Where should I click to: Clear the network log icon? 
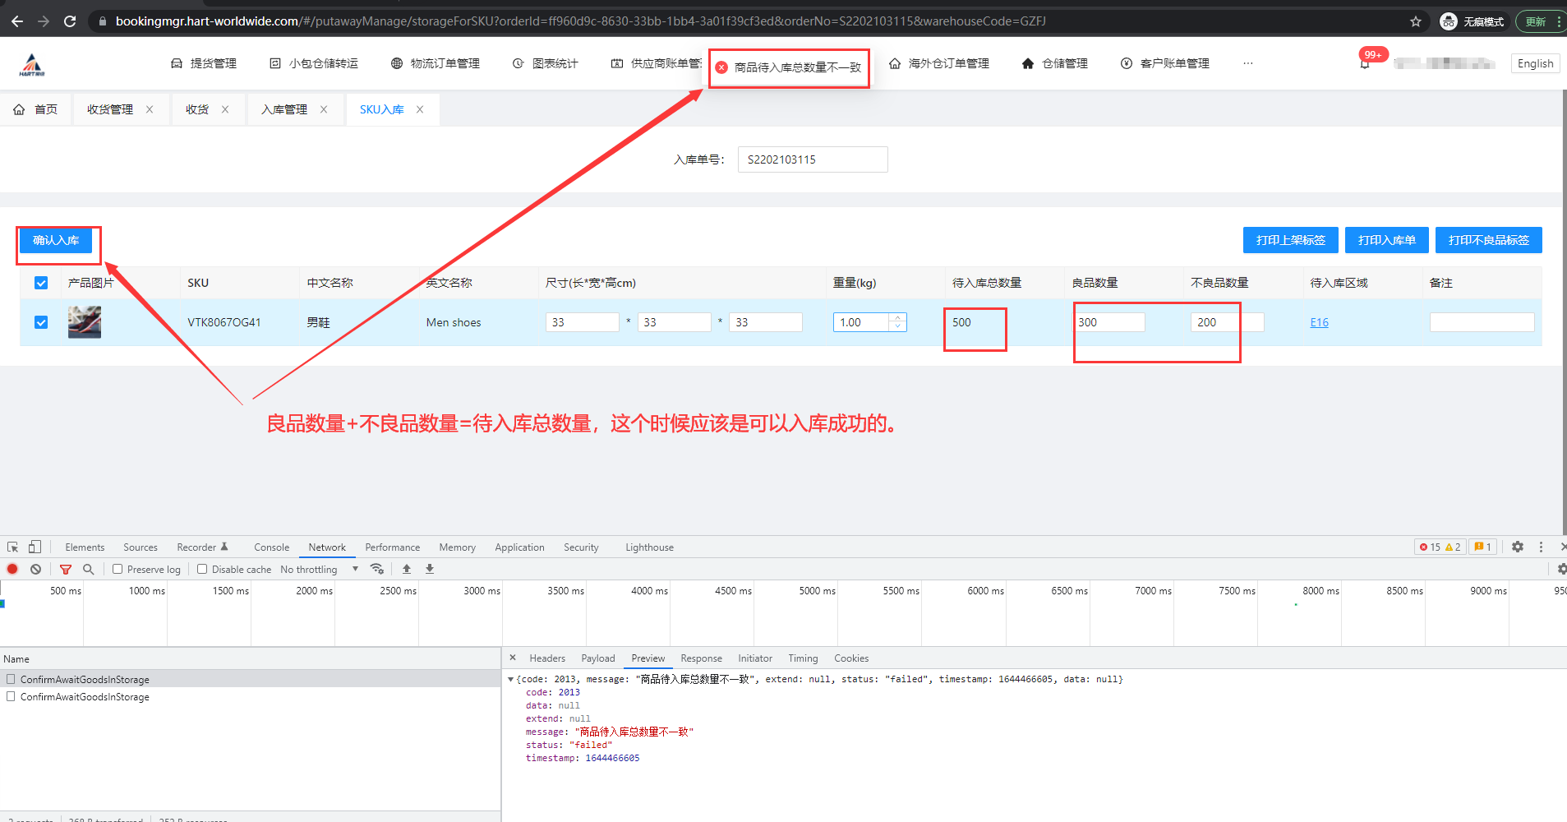click(x=35, y=569)
